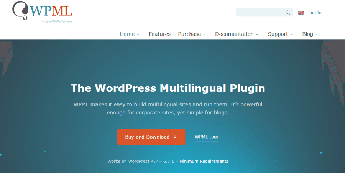Expand the Blog dropdown chevron
The image size is (345, 173).
317,34
